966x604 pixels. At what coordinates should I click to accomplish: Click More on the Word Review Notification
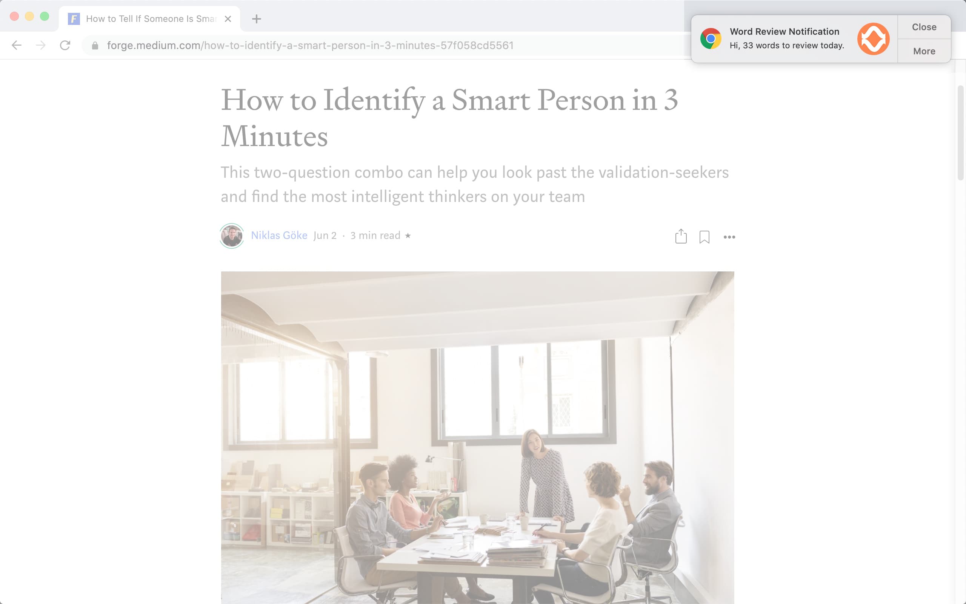pyautogui.click(x=924, y=51)
